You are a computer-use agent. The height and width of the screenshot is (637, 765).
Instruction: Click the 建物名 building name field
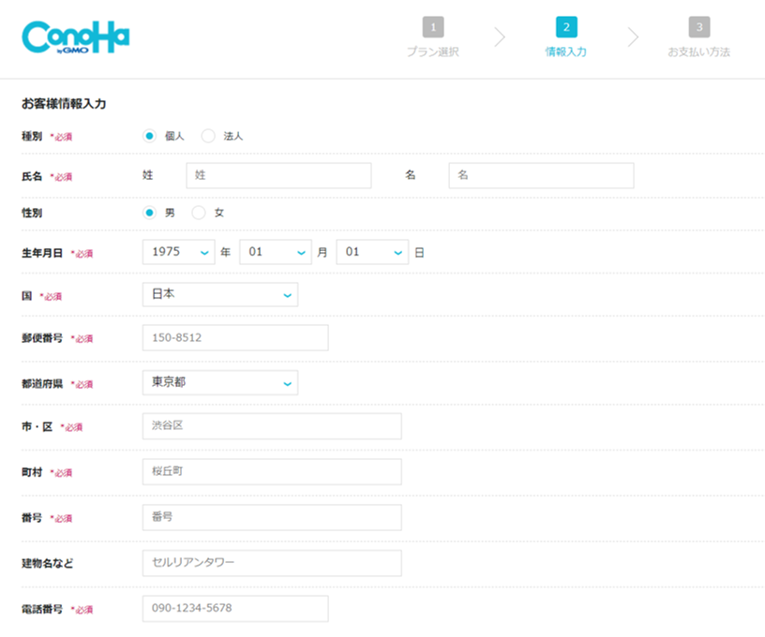point(272,563)
